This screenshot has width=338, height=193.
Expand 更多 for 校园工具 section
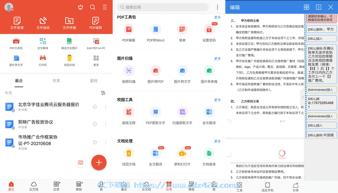(x=218, y=100)
